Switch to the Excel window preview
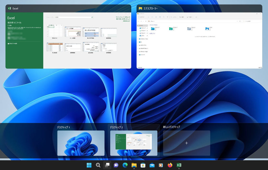Viewport: 268px width, 170px height. pos(68,40)
